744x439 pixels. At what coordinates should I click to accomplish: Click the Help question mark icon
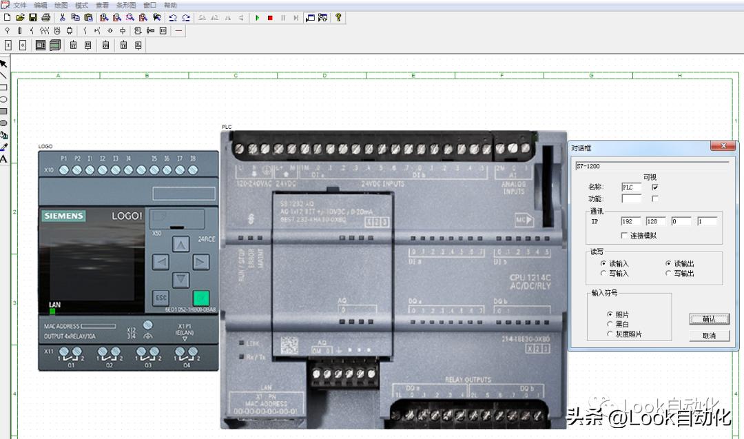(338, 17)
